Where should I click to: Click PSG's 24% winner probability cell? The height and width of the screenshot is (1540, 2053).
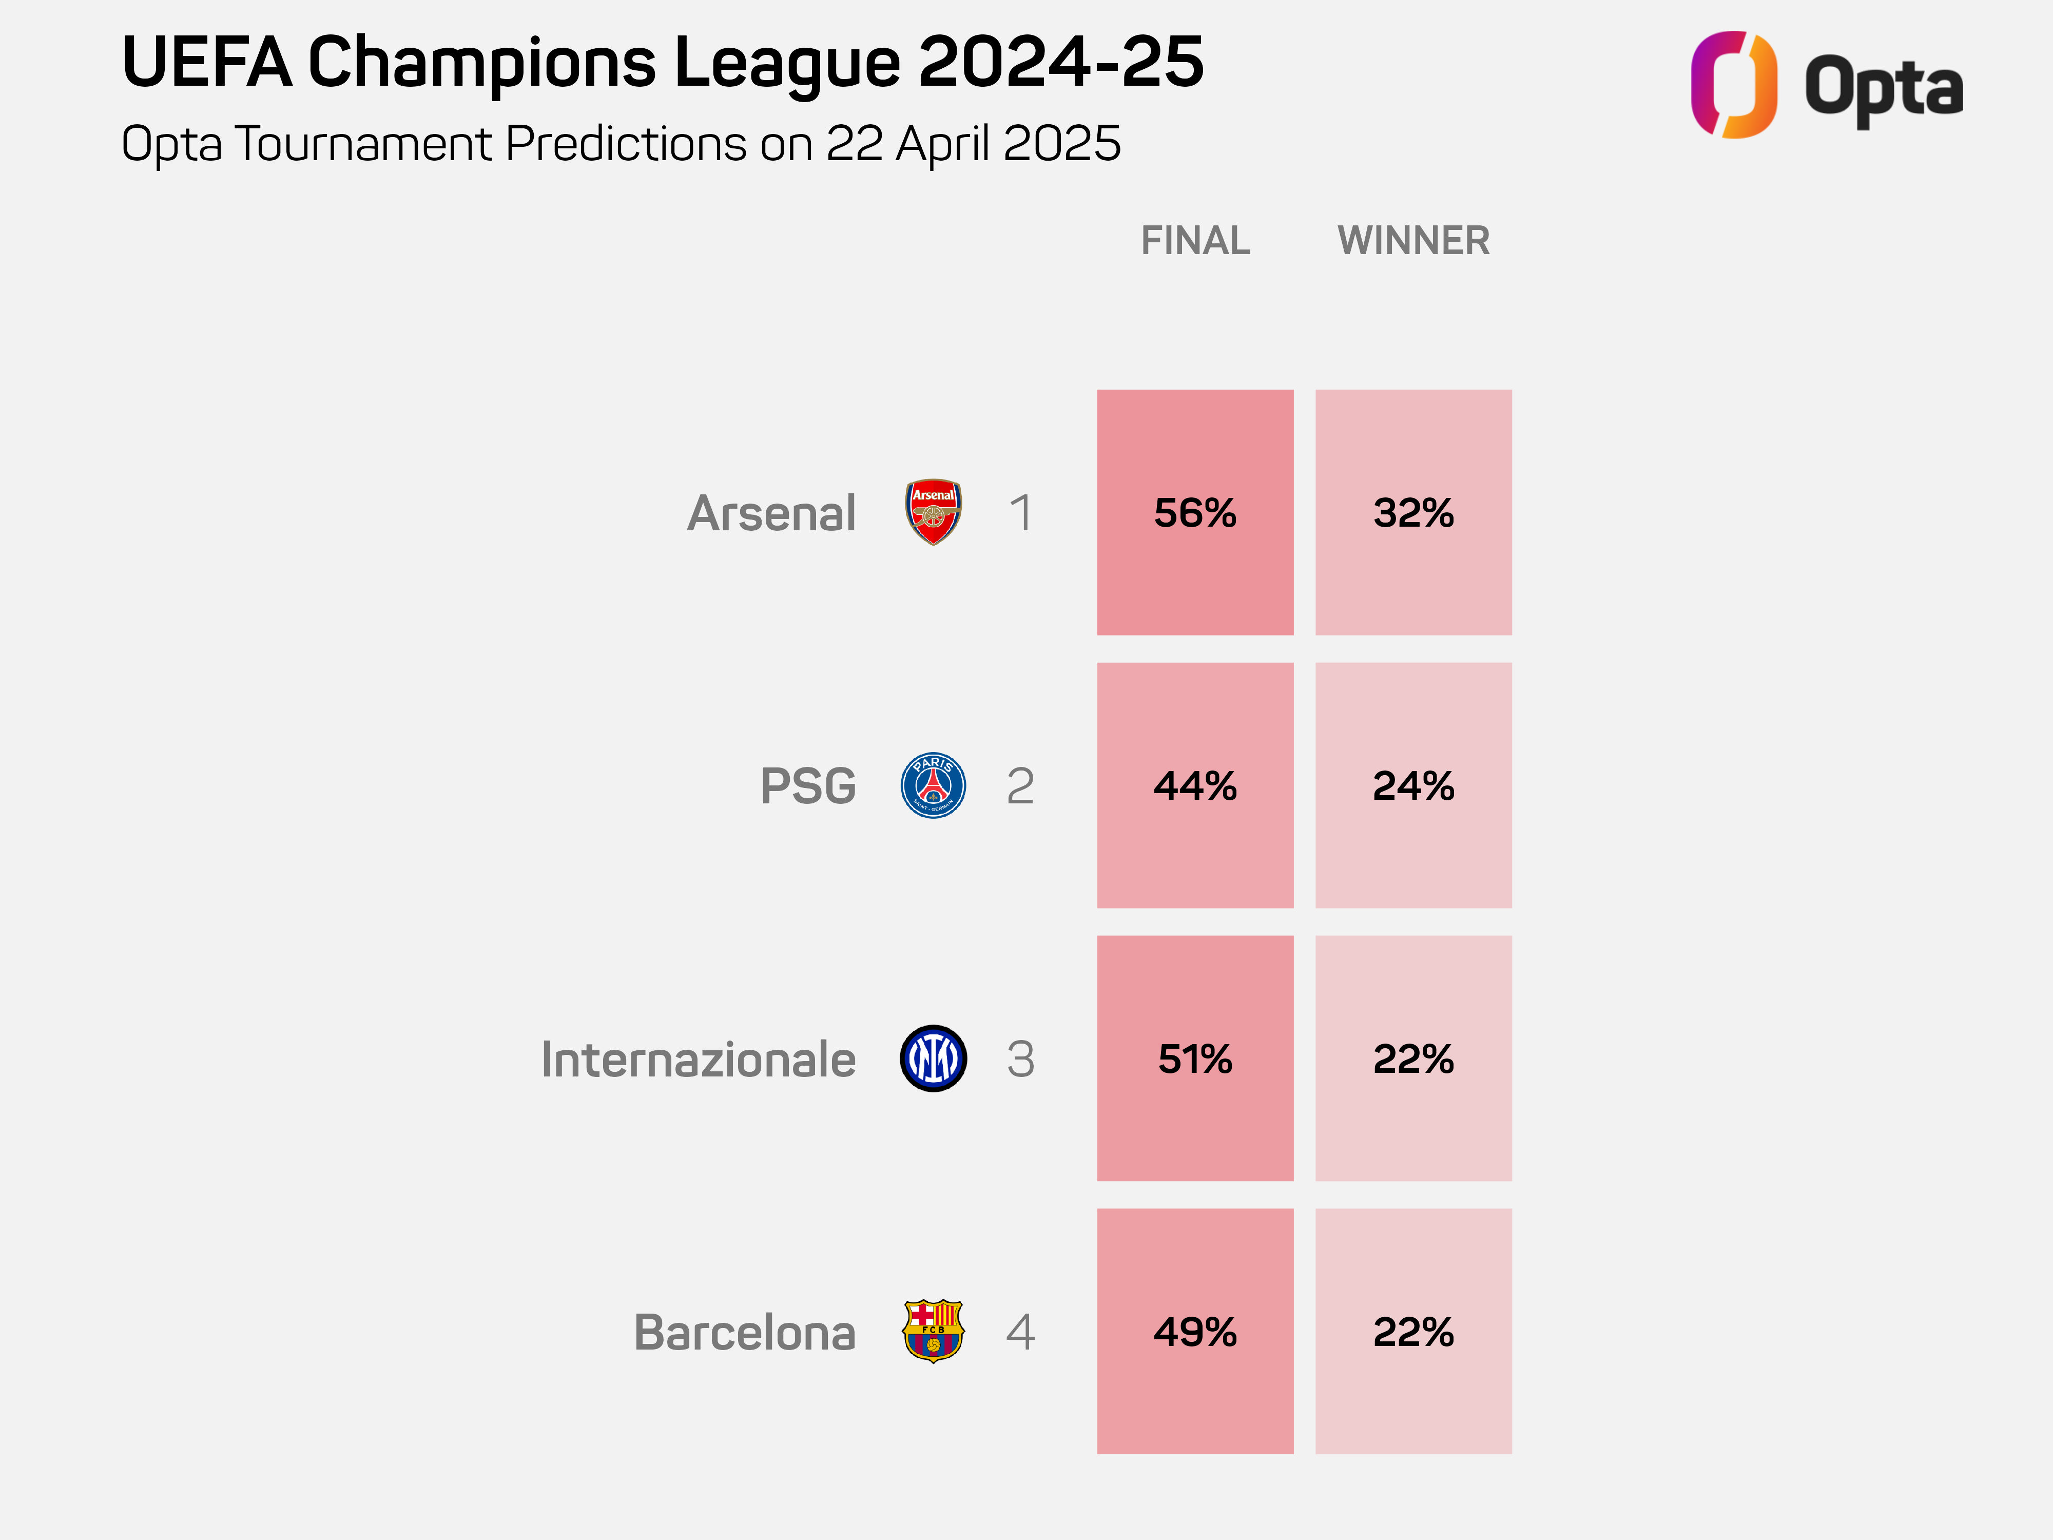1412,785
